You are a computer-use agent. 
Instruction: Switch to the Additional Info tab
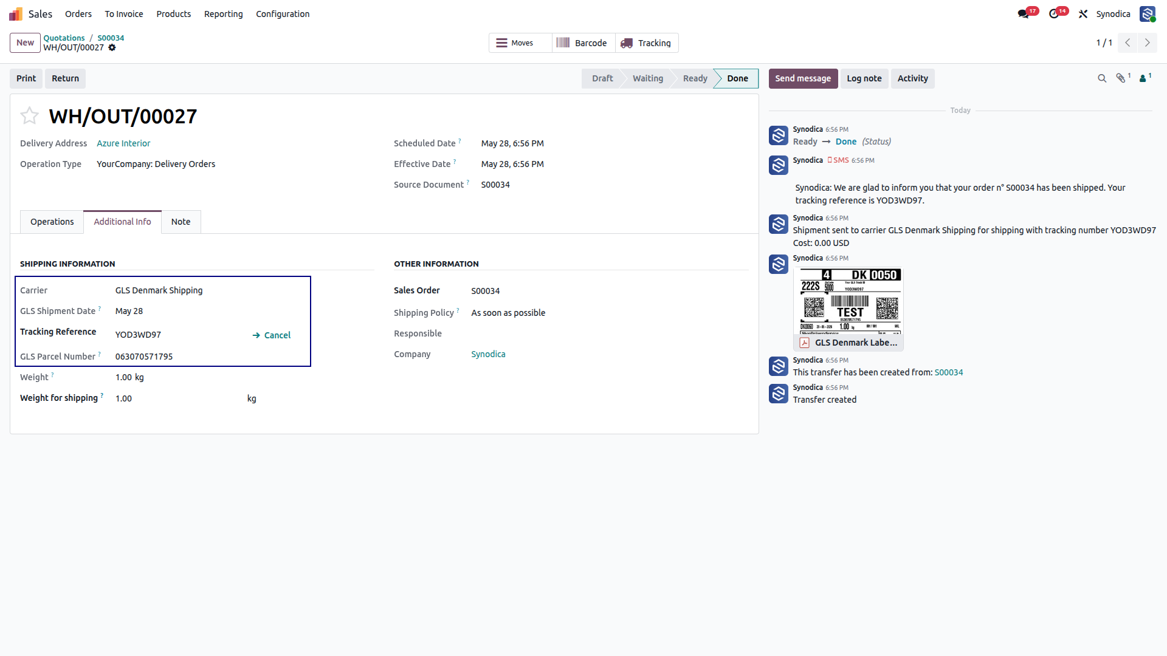click(122, 222)
